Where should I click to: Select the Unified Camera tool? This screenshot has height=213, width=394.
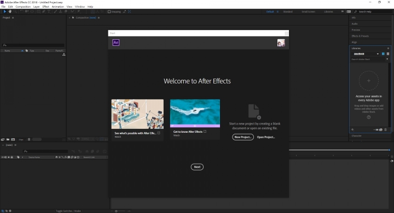27,11
